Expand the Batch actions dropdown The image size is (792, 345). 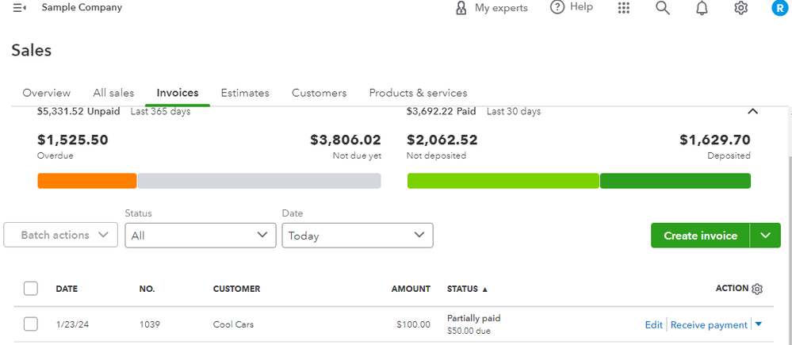click(x=61, y=235)
